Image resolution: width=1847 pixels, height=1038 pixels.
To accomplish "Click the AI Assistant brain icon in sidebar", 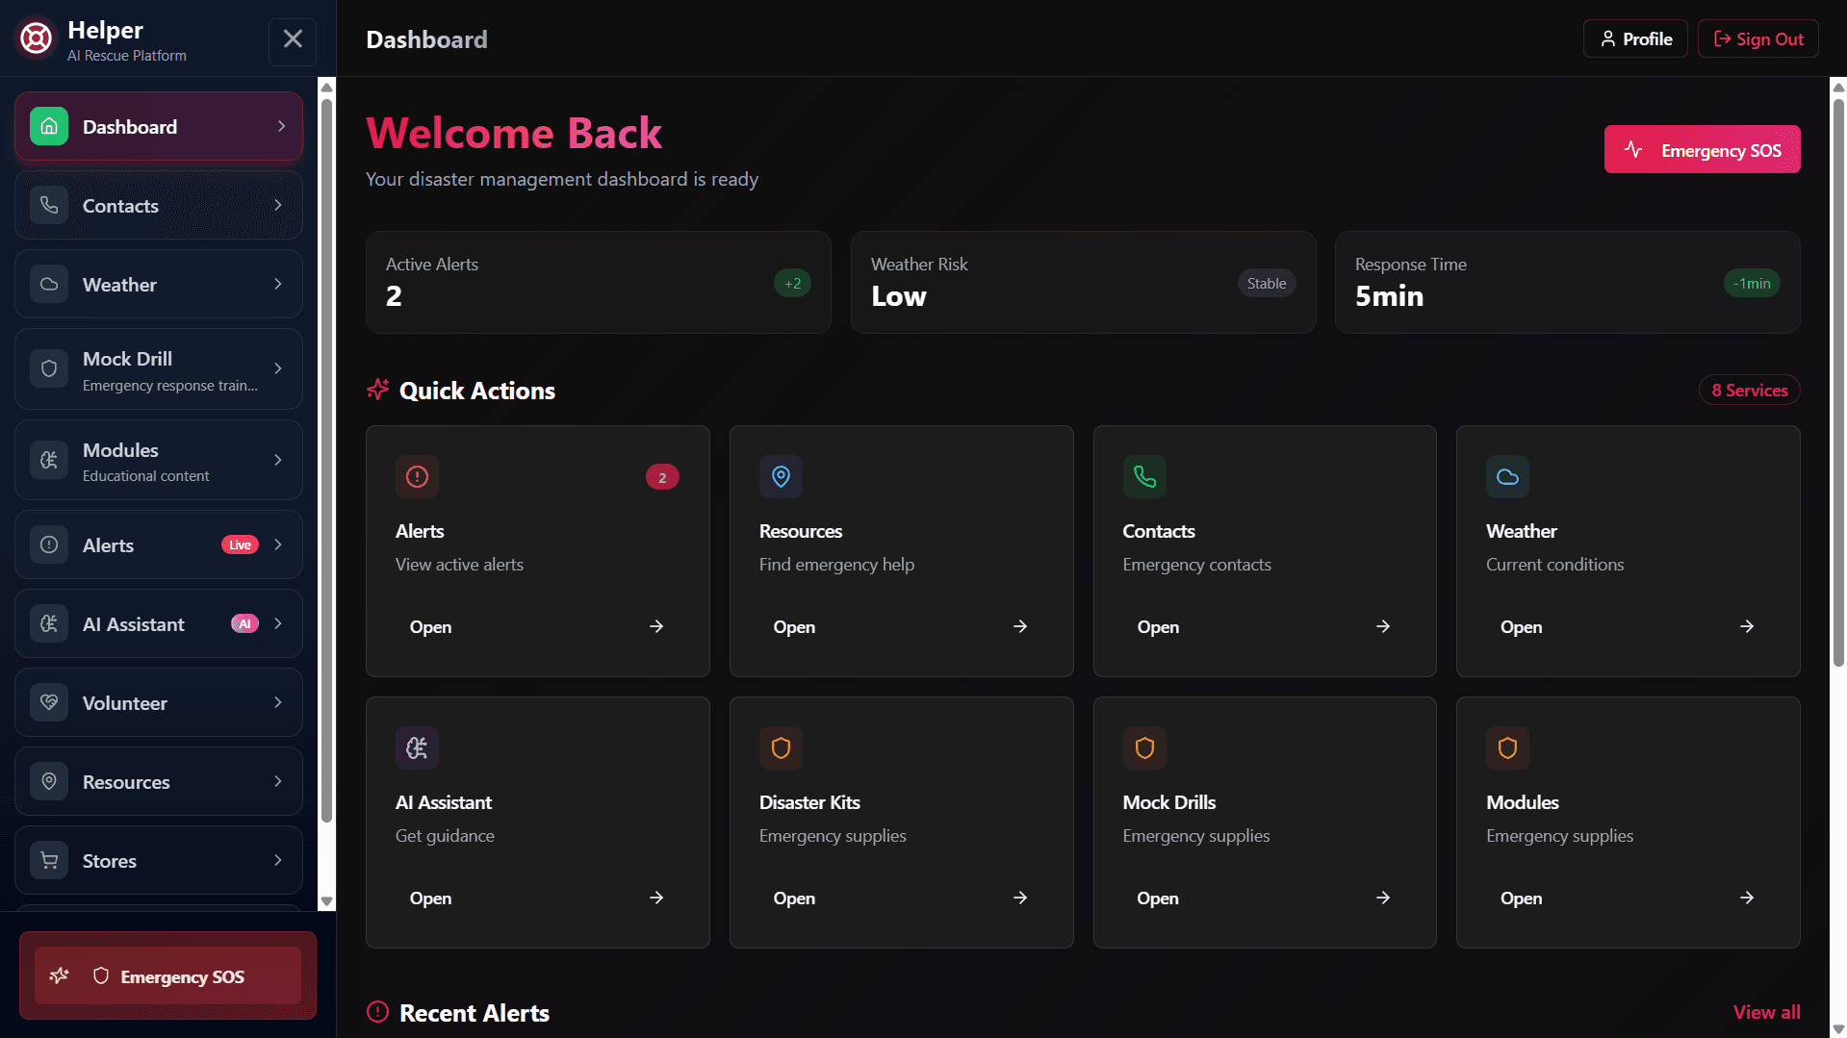I will [49, 623].
